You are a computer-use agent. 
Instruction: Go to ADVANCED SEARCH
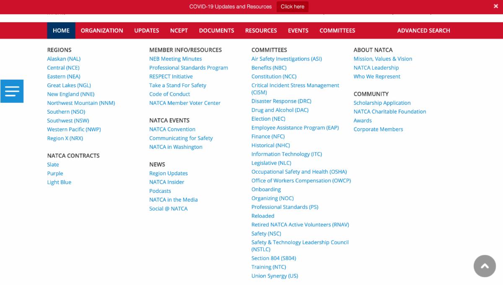(423, 31)
